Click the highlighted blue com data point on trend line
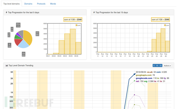The width and height of the screenshot is (177, 109). (134, 74)
